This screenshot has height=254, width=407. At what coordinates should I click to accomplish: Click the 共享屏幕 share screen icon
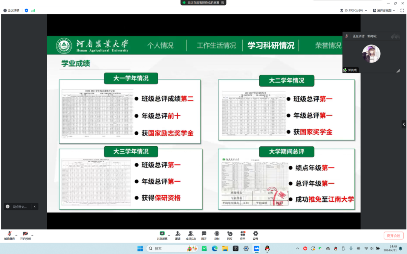coord(162,234)
